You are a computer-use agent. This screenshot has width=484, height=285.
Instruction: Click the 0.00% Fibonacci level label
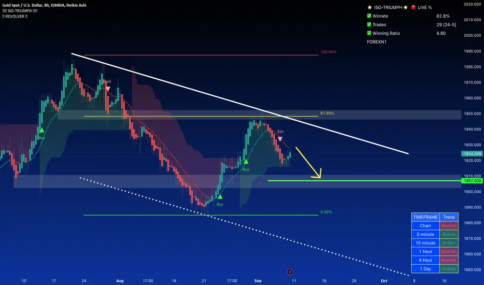pos(326,212)
